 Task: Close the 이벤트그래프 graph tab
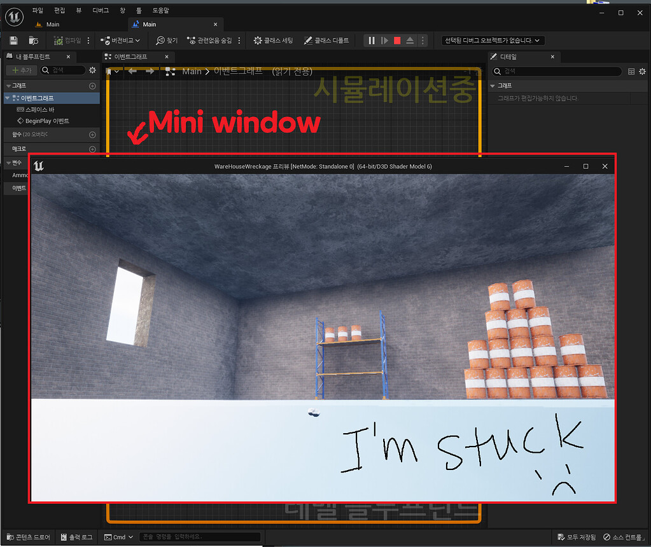(x=167, y=57)
